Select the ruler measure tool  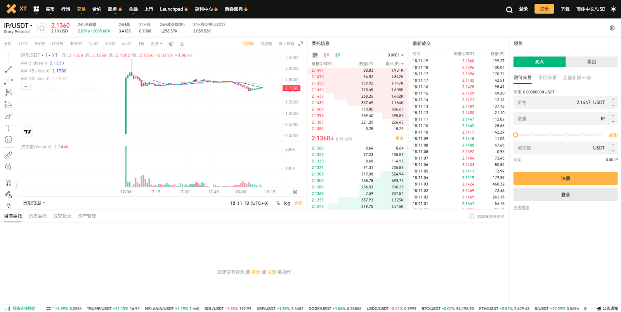point(9,155)
